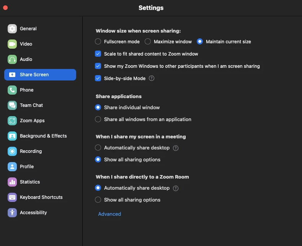The width and height of the screenshot is (302, 246).
Task: Click help icon beside Zoom Room Automatically share desktop
Action: pos(176,189)
